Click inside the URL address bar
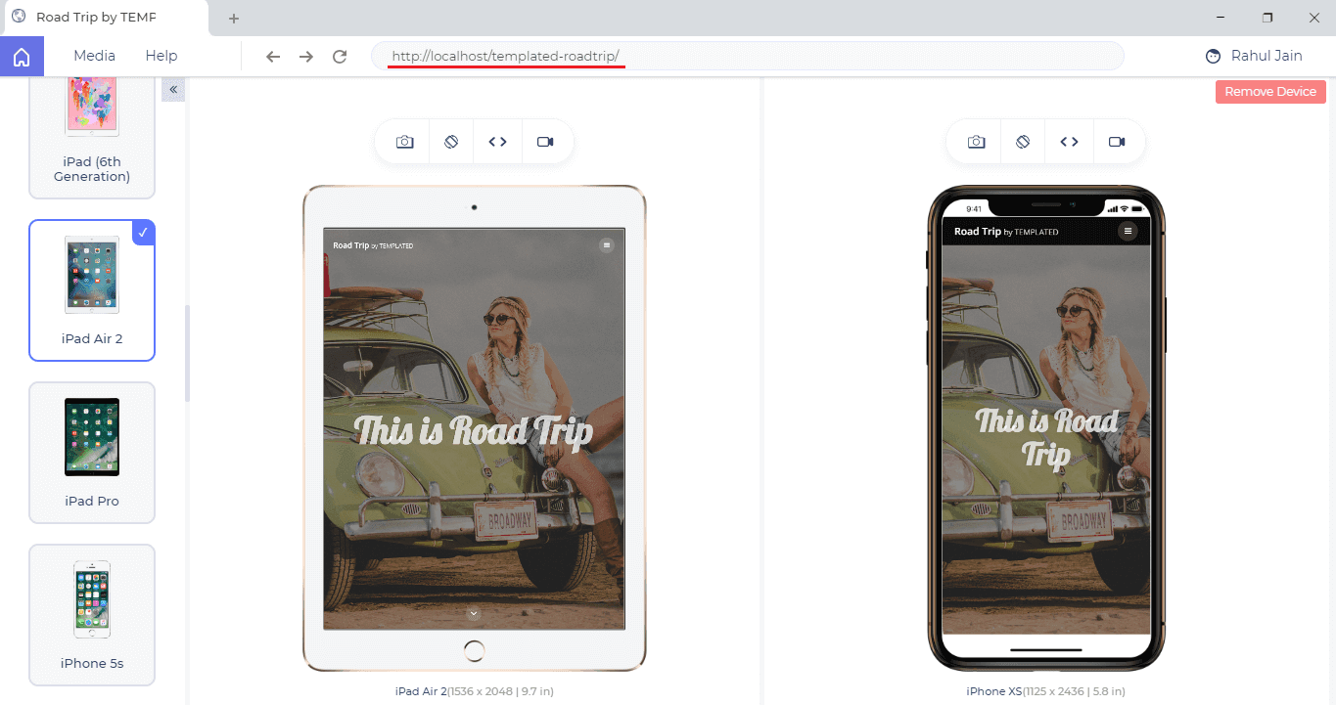The width and height of the screenshot is (1336, 705). point(502,56)
